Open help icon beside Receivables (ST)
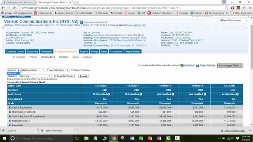 coord(10,121)
